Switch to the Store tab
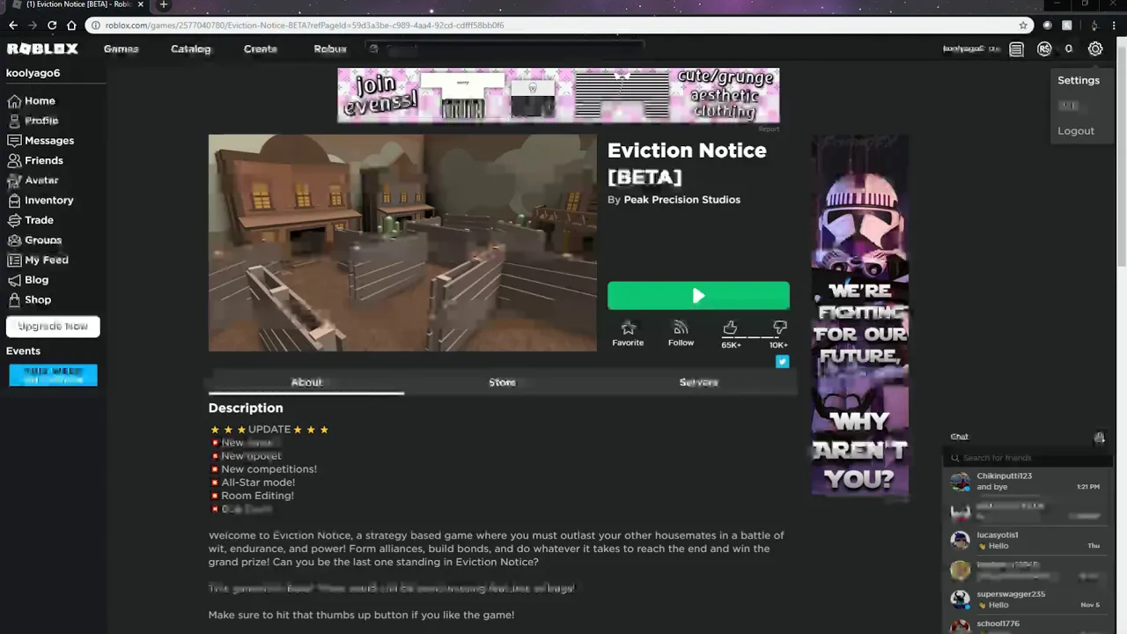 click(502, 382)
